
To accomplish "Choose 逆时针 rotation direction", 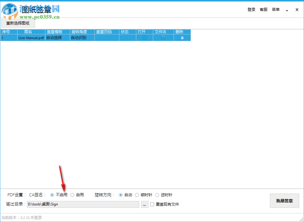I will (x=158, y=195).
